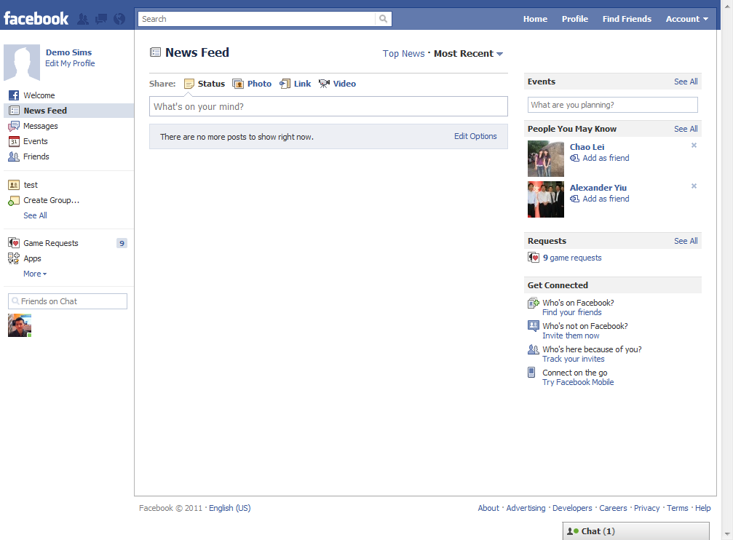Go to Home in top navigation
This screenshot has width=733, height=540.
click(535, 19)
